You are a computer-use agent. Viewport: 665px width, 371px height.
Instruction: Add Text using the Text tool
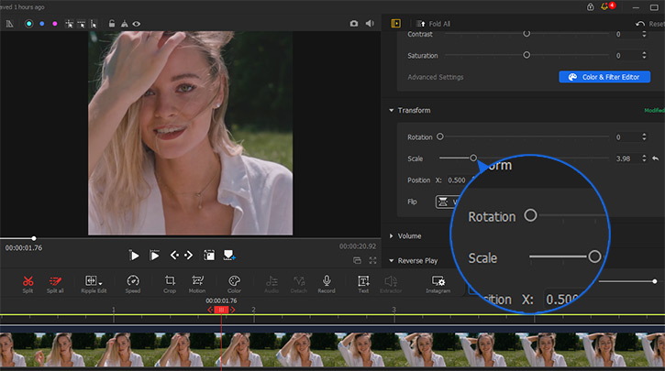click(x=364, y=281)
